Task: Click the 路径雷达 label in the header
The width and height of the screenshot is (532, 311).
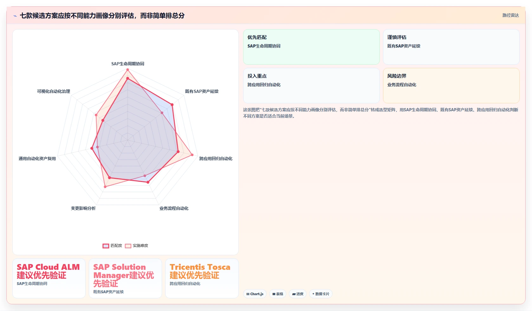Action: (510, 15)
